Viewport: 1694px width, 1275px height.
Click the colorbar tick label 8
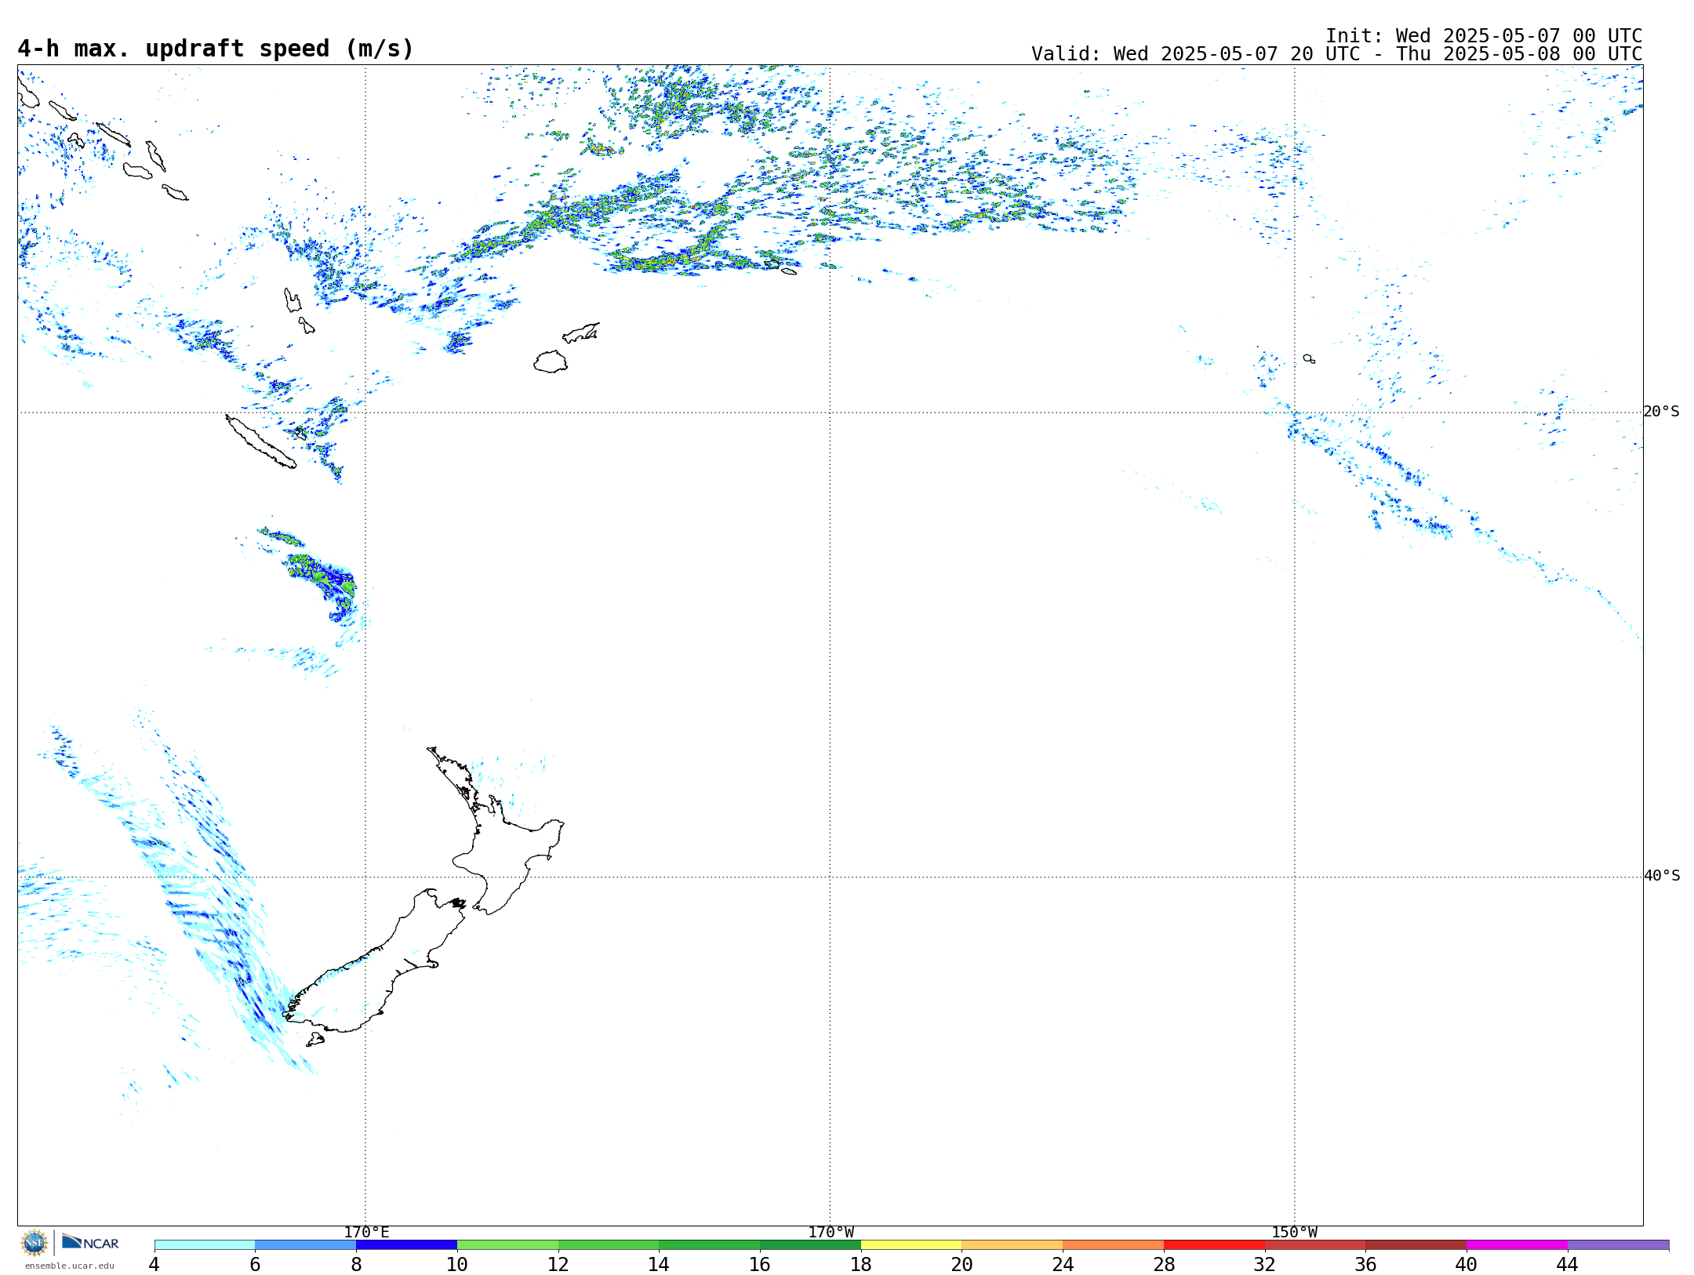[x=356, y=1265]
